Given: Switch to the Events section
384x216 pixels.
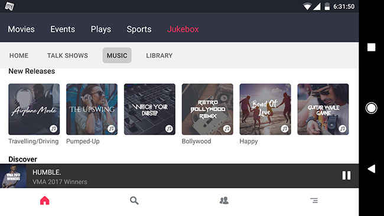Looking at the screenshot, I should point(63,29).
